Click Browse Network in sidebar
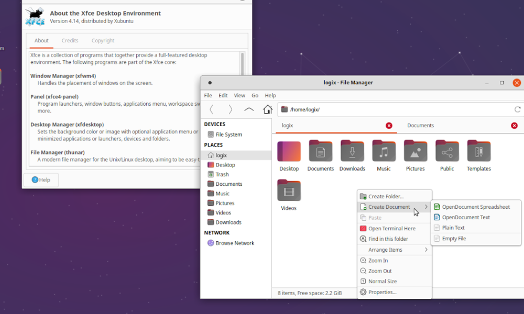Image resolution: width=524 pixels, height=314 pixels. pyautogui.click(x=231, y=243)
